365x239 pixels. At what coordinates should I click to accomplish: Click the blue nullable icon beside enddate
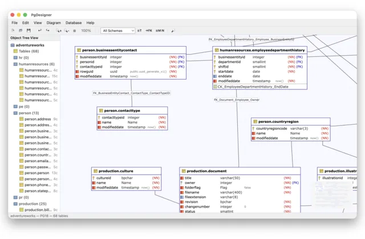pyautogui.click(x=215, y=76)
